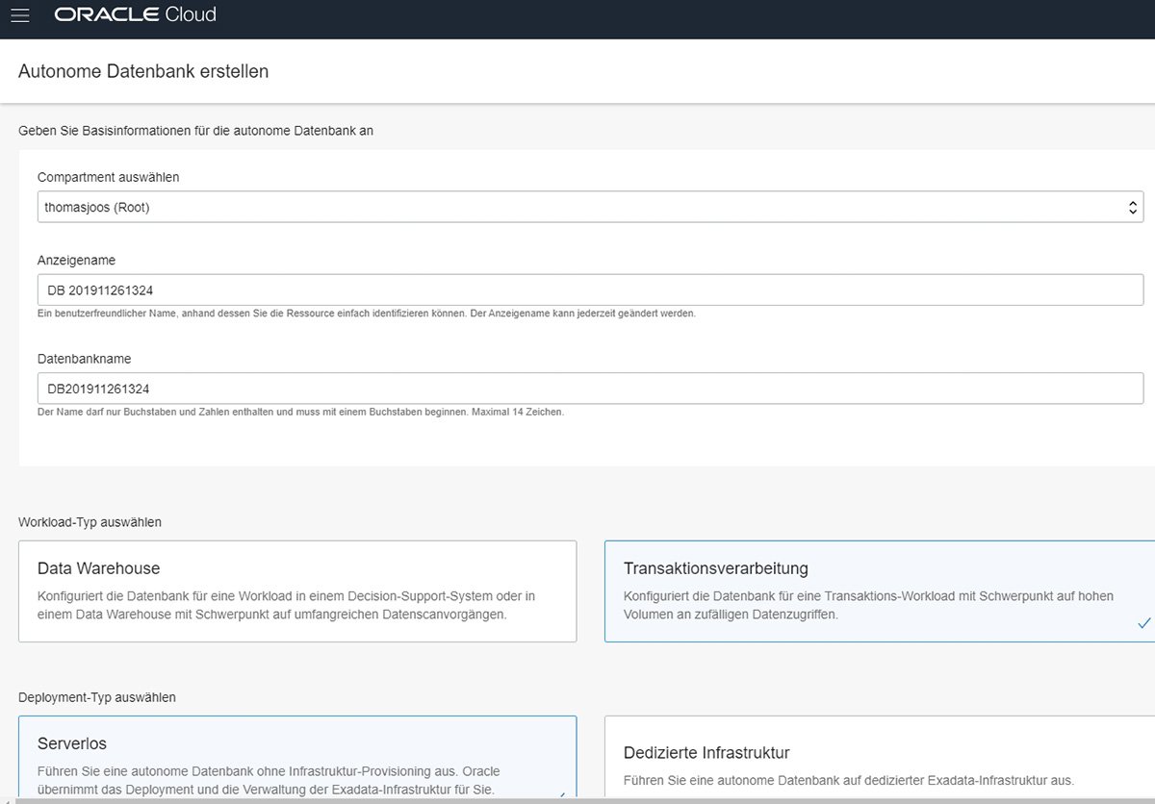Click the Workload-Typ auswählen label

click(91, 521)
